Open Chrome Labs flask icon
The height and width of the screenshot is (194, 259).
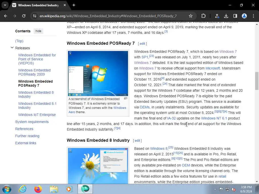tap(217, 16)
